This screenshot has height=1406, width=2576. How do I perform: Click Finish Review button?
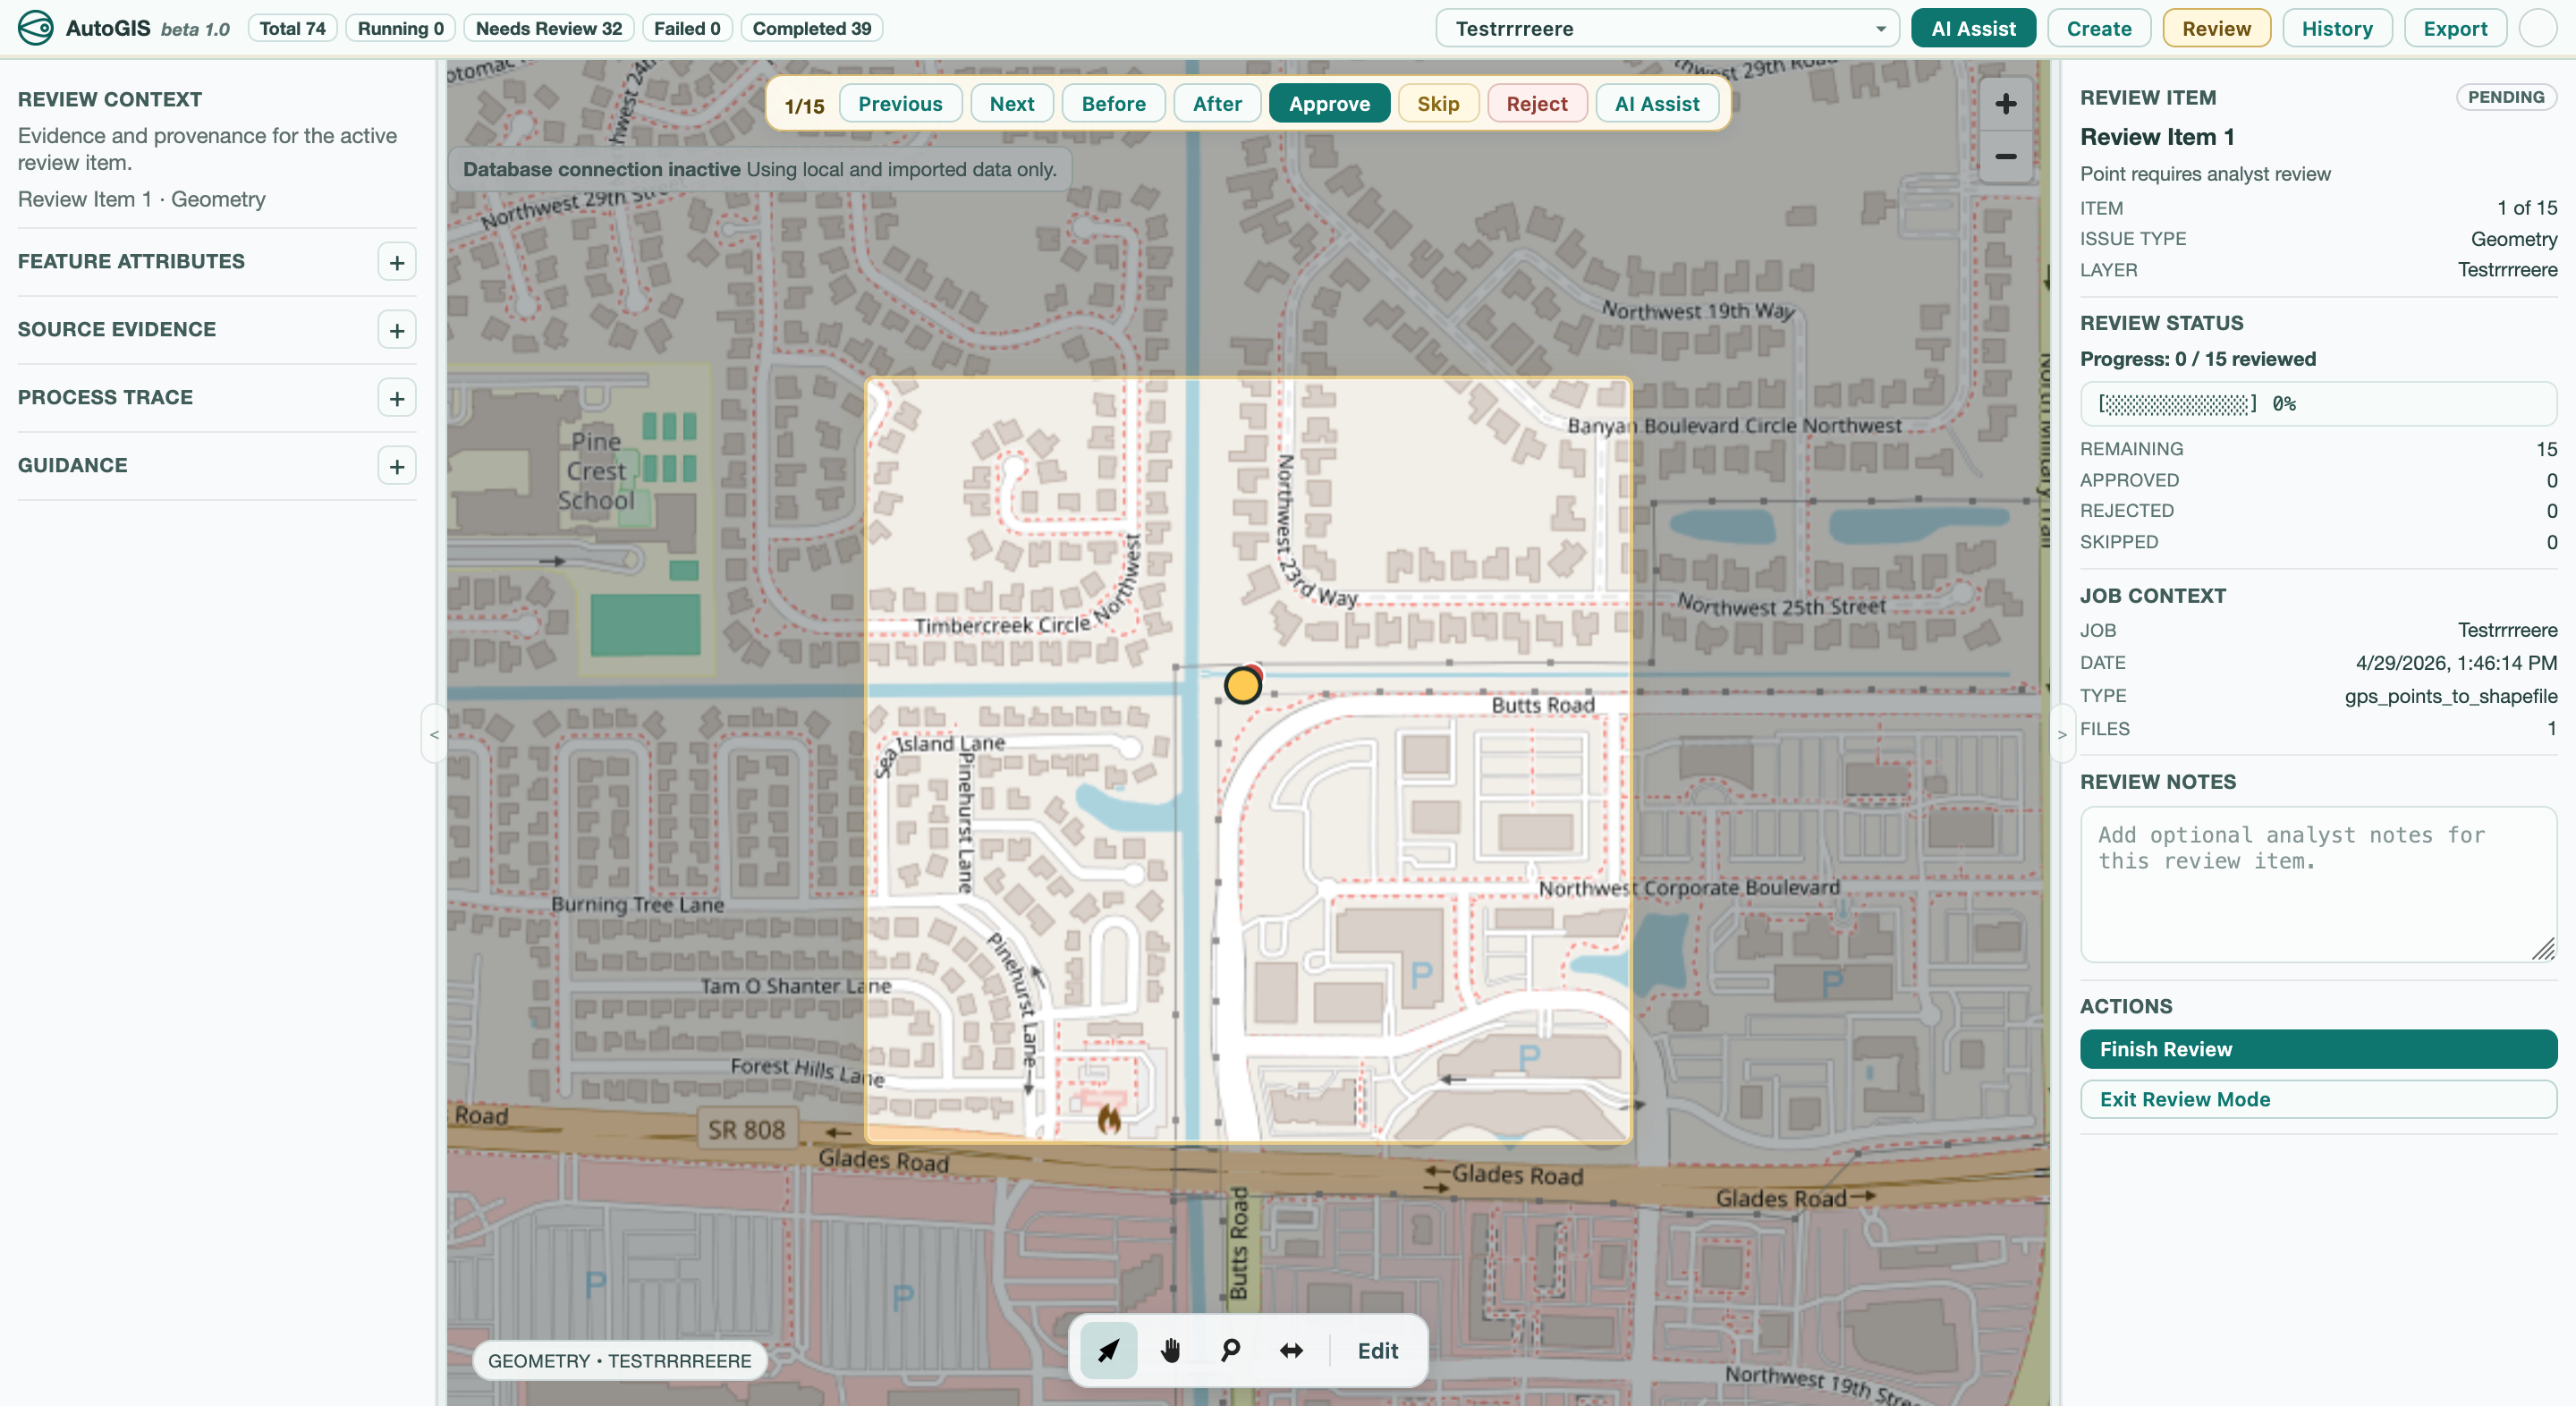coord(2318,1049)
